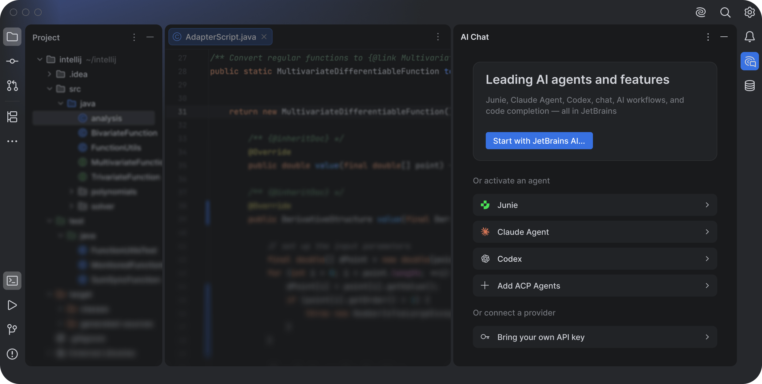The image size is (762, 384).
Task: Show more tool windows ellipsis icon
Action: 12,141
